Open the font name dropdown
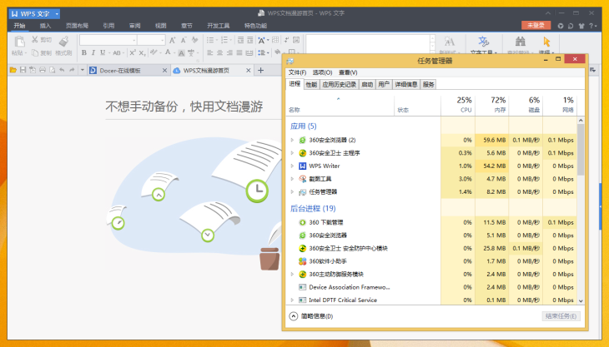Viewport: 609px width, 347px height. coord(134,40)
